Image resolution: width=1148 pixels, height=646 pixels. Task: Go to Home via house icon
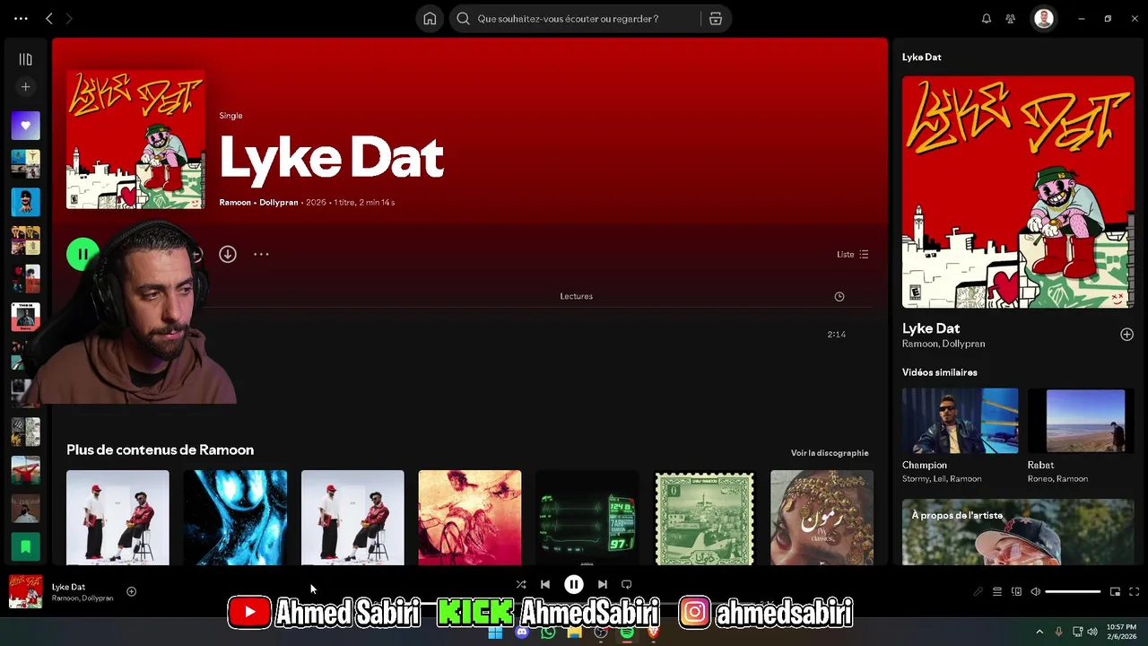430,19
